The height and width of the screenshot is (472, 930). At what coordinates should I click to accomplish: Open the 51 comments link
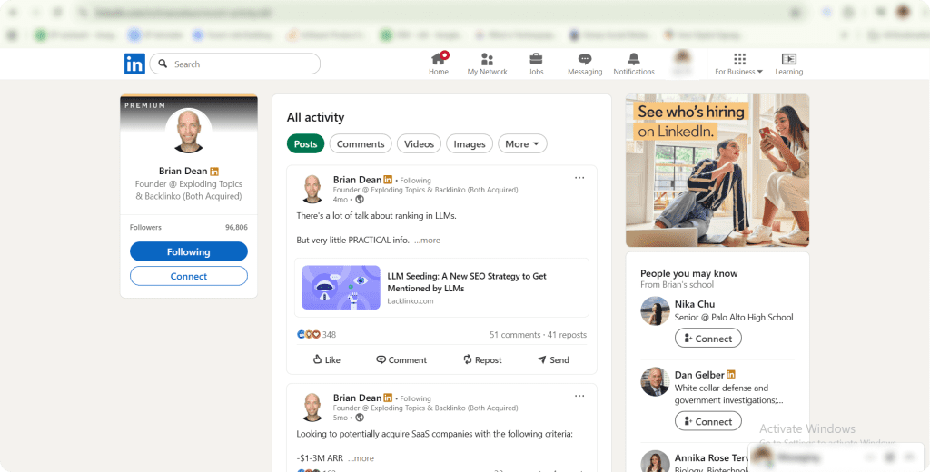[x=515, y=334]
